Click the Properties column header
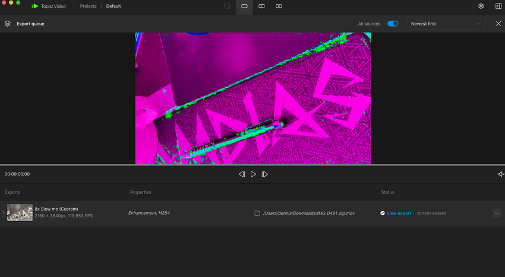The height and width of the screenshot is (277, 505). [x=140, y=192]
